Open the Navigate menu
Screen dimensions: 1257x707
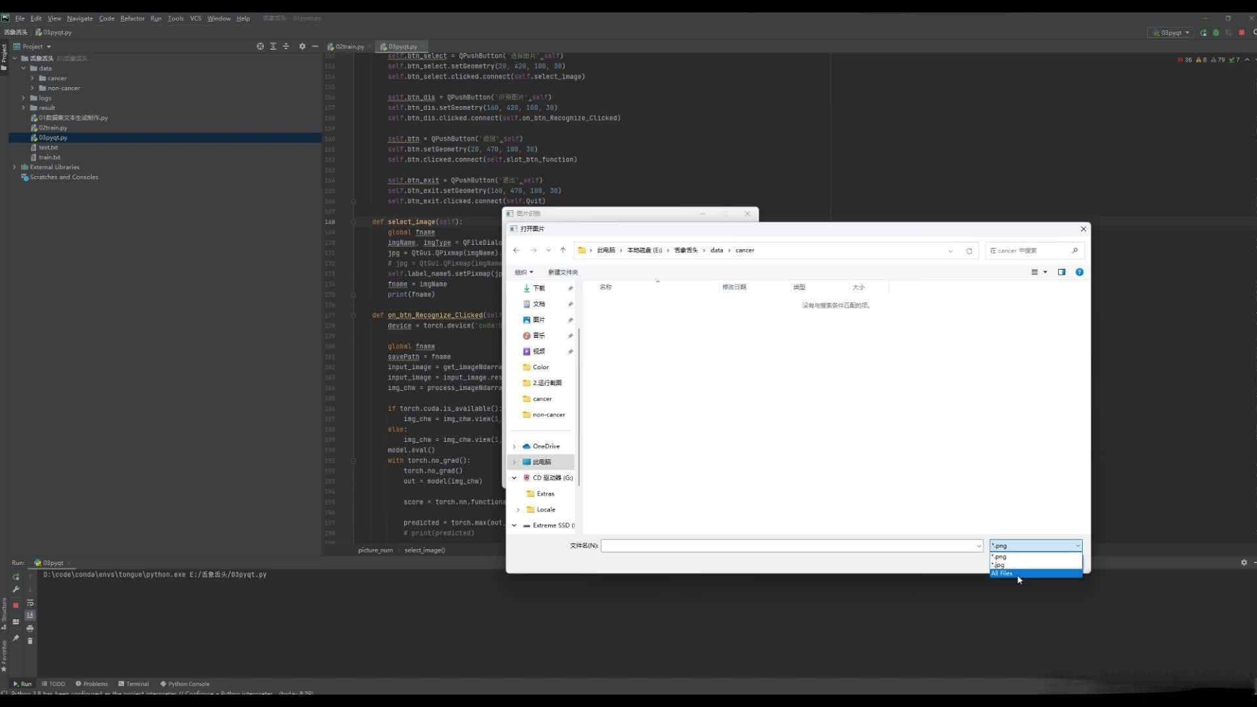point(80,18)
